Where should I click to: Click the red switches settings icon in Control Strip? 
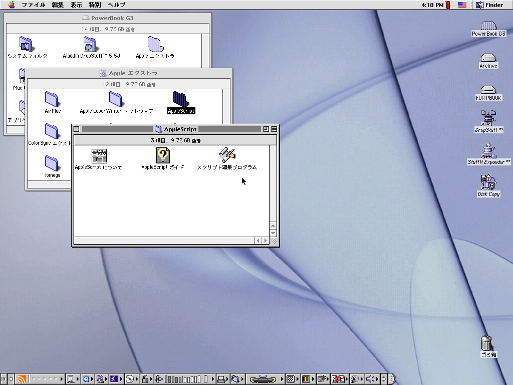[x=338, y=379]
